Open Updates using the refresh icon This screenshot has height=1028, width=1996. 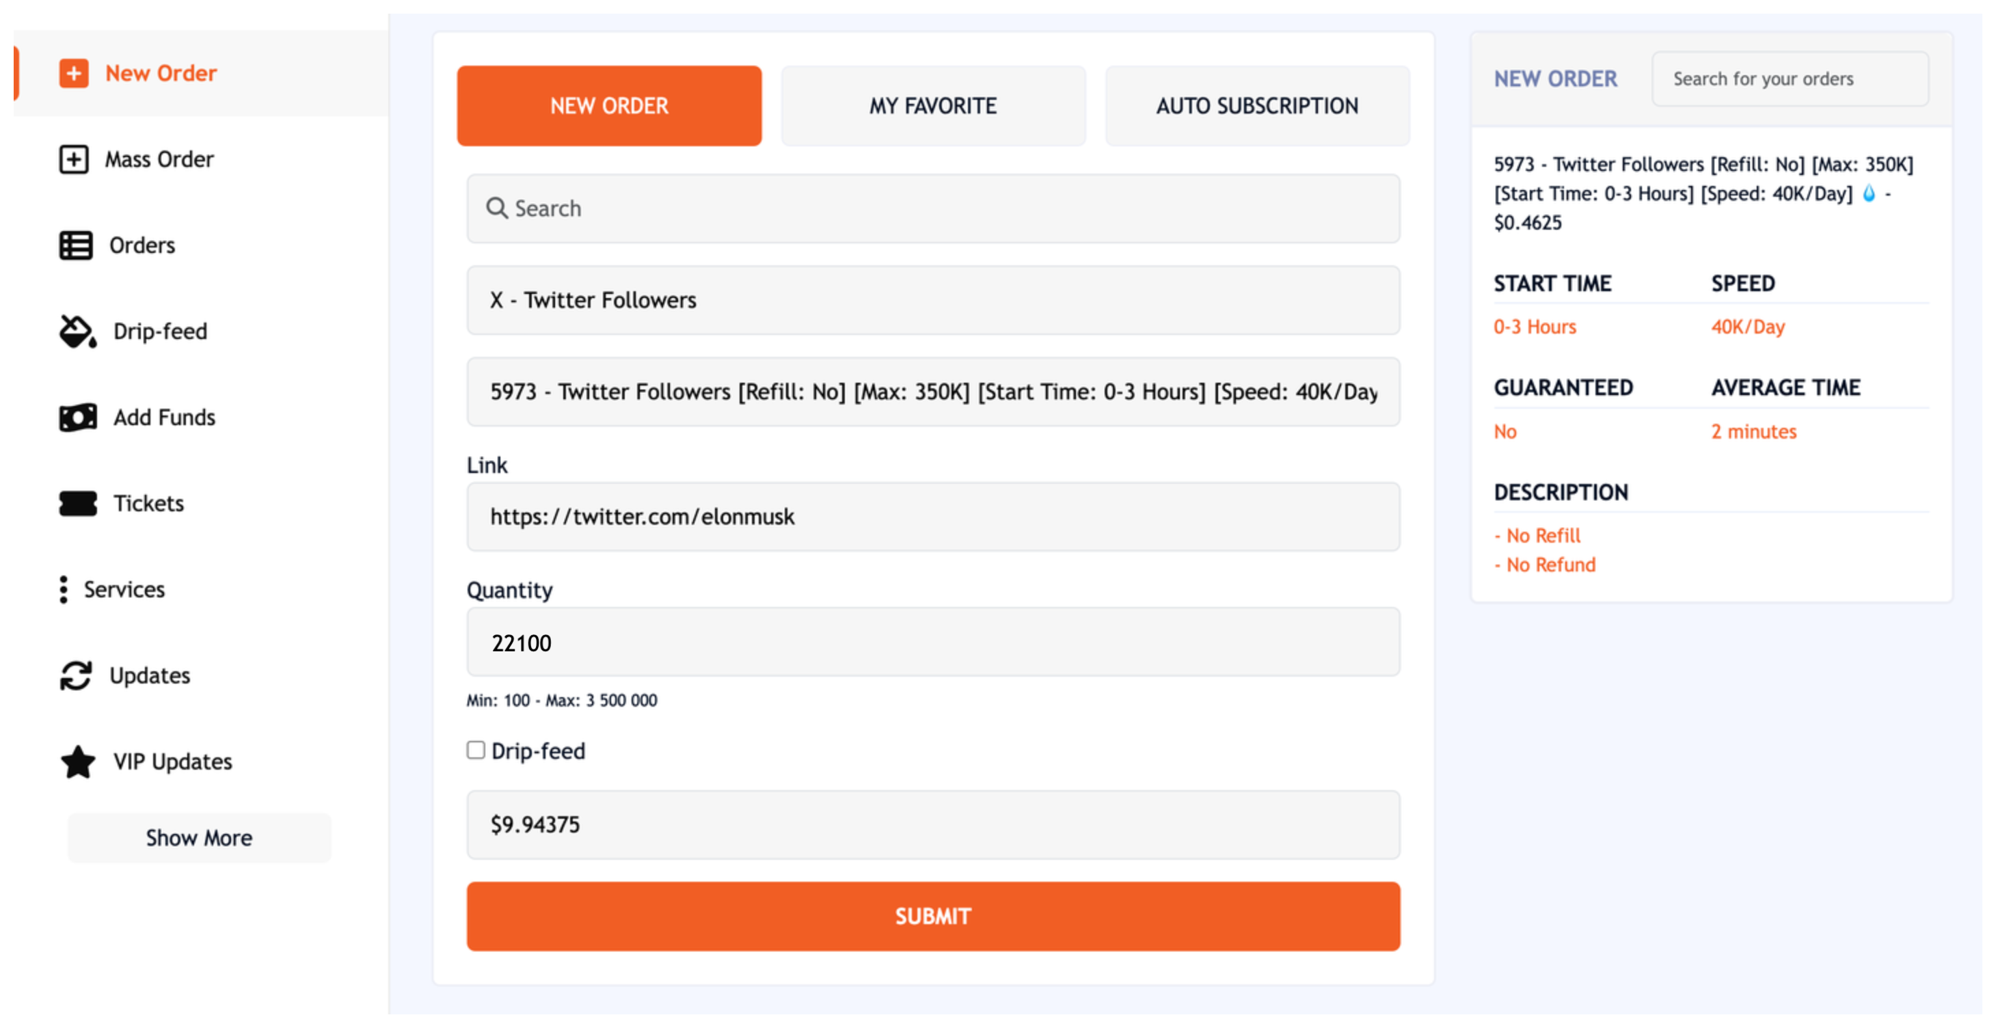pos(75,675)
